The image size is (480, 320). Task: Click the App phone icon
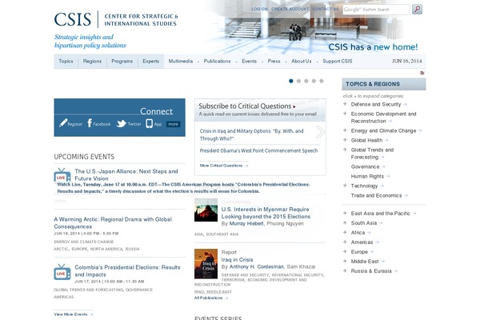click(149, 123)
